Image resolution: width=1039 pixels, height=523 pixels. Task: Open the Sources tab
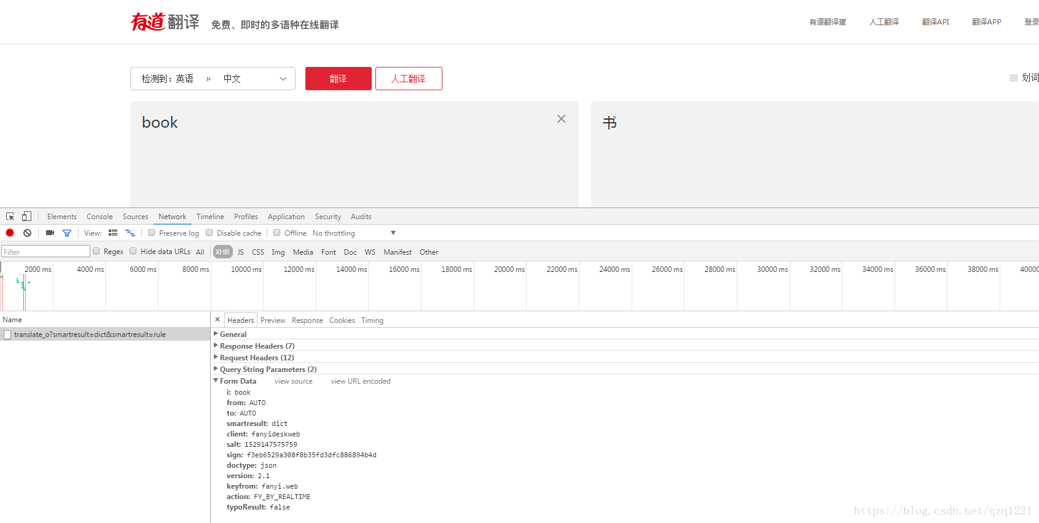point(135,217)
